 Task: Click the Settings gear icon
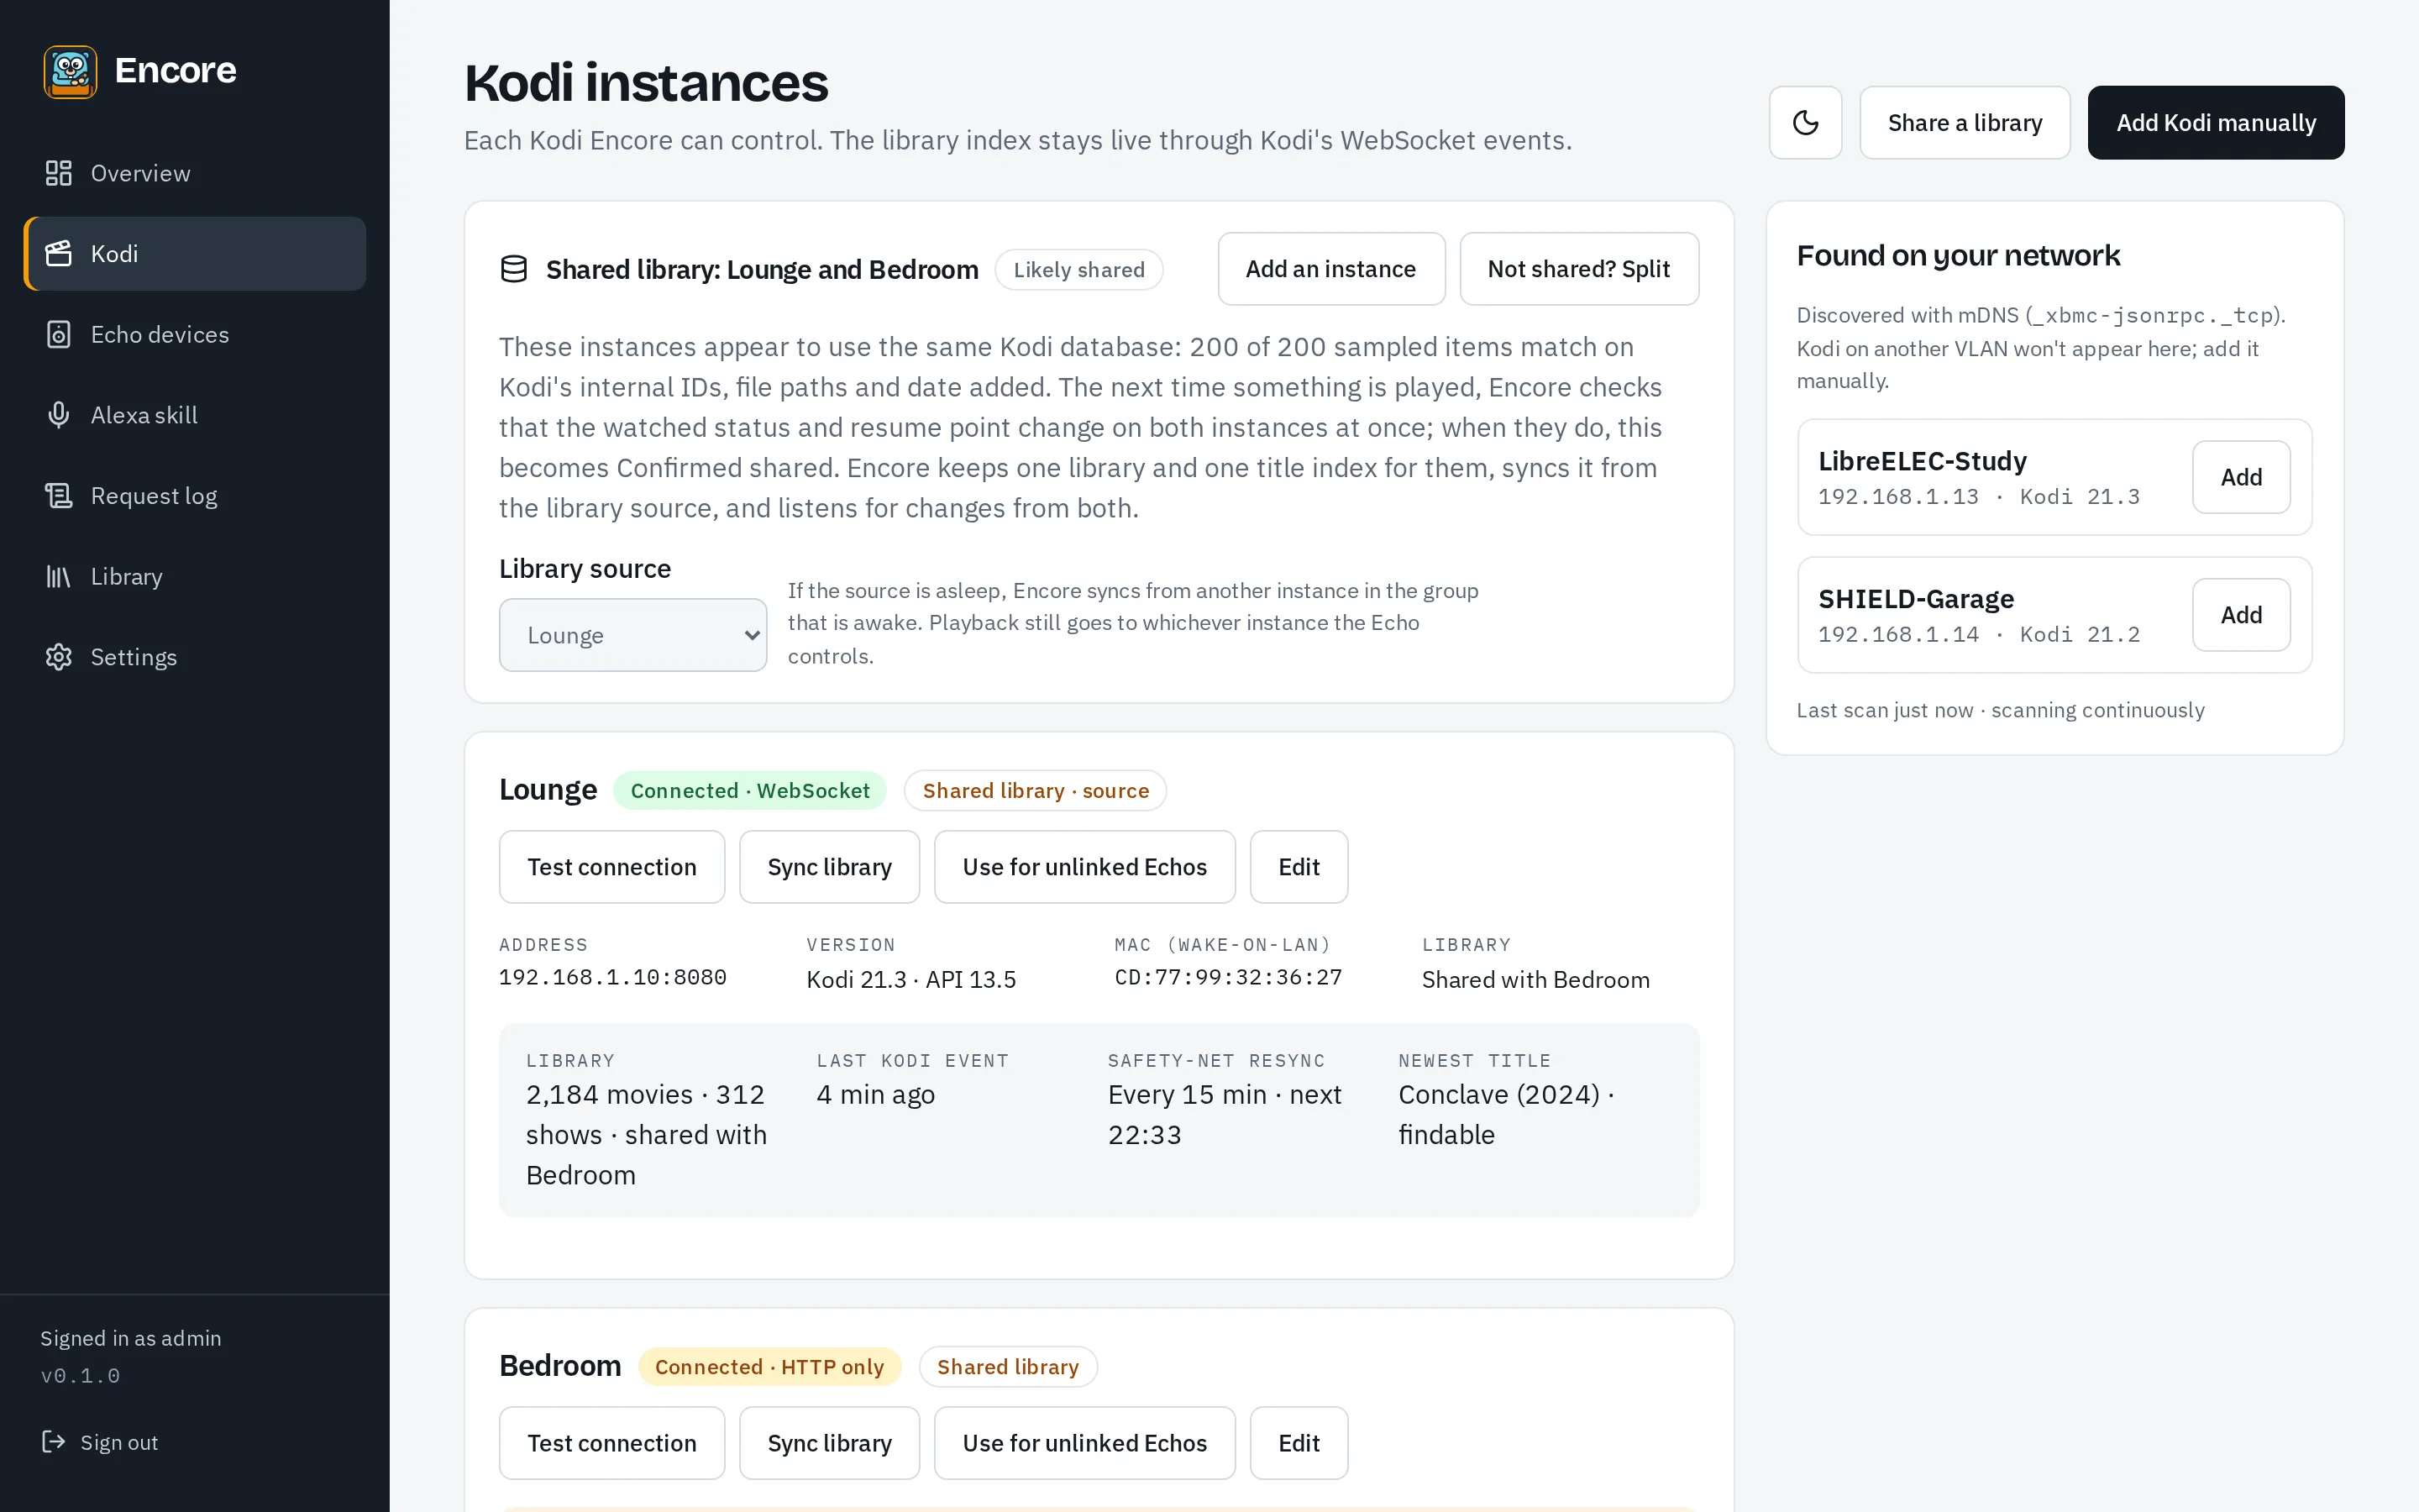tap(59, 657)
